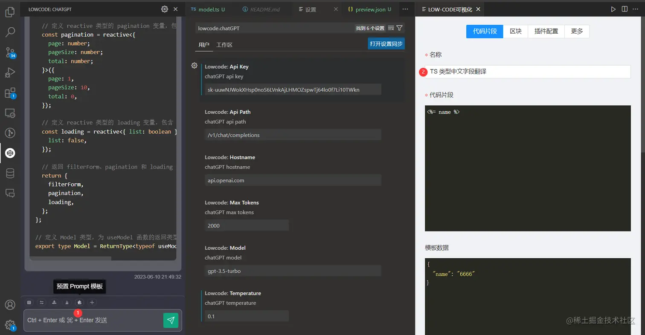Send the chat message with paper plane

tap(171, 320)
